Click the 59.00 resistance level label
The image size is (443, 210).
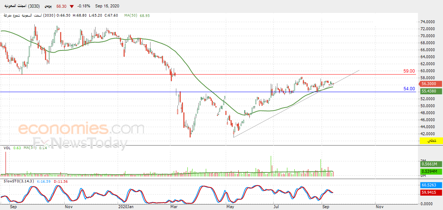point(409,71)
